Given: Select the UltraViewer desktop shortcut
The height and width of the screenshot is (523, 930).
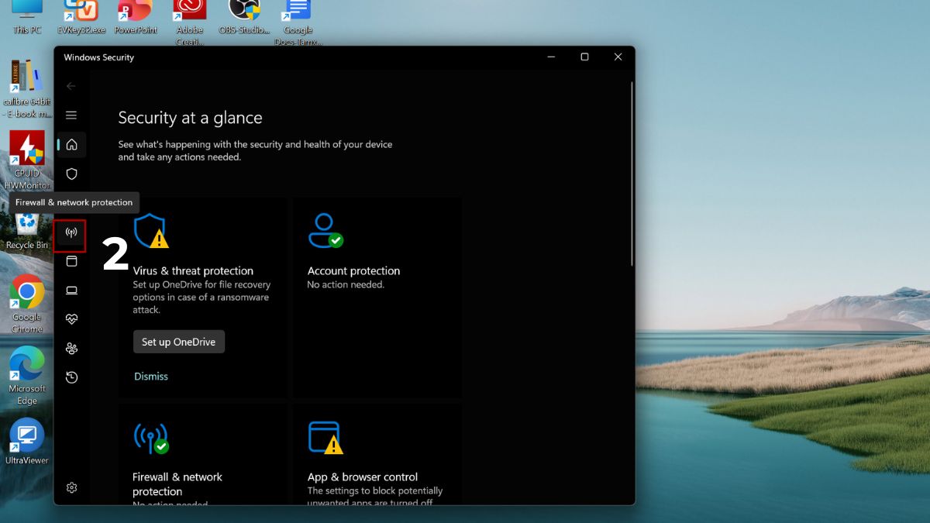Looking at the screenshot, I should [27, 442].
